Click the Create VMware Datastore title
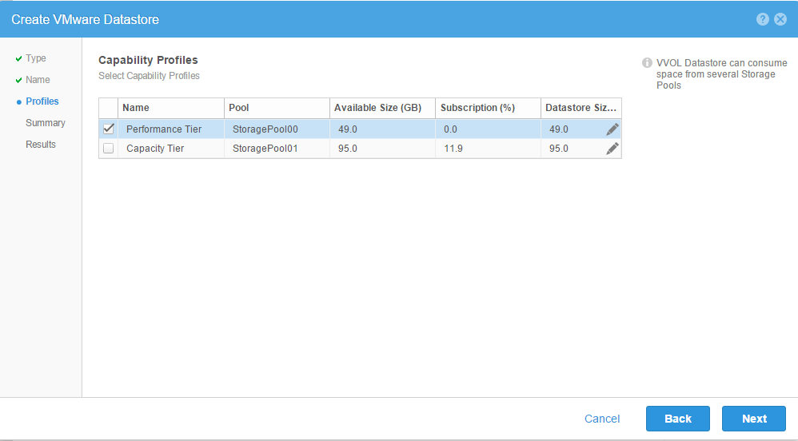This screenshot has height=441, width=798. point(85,19)
